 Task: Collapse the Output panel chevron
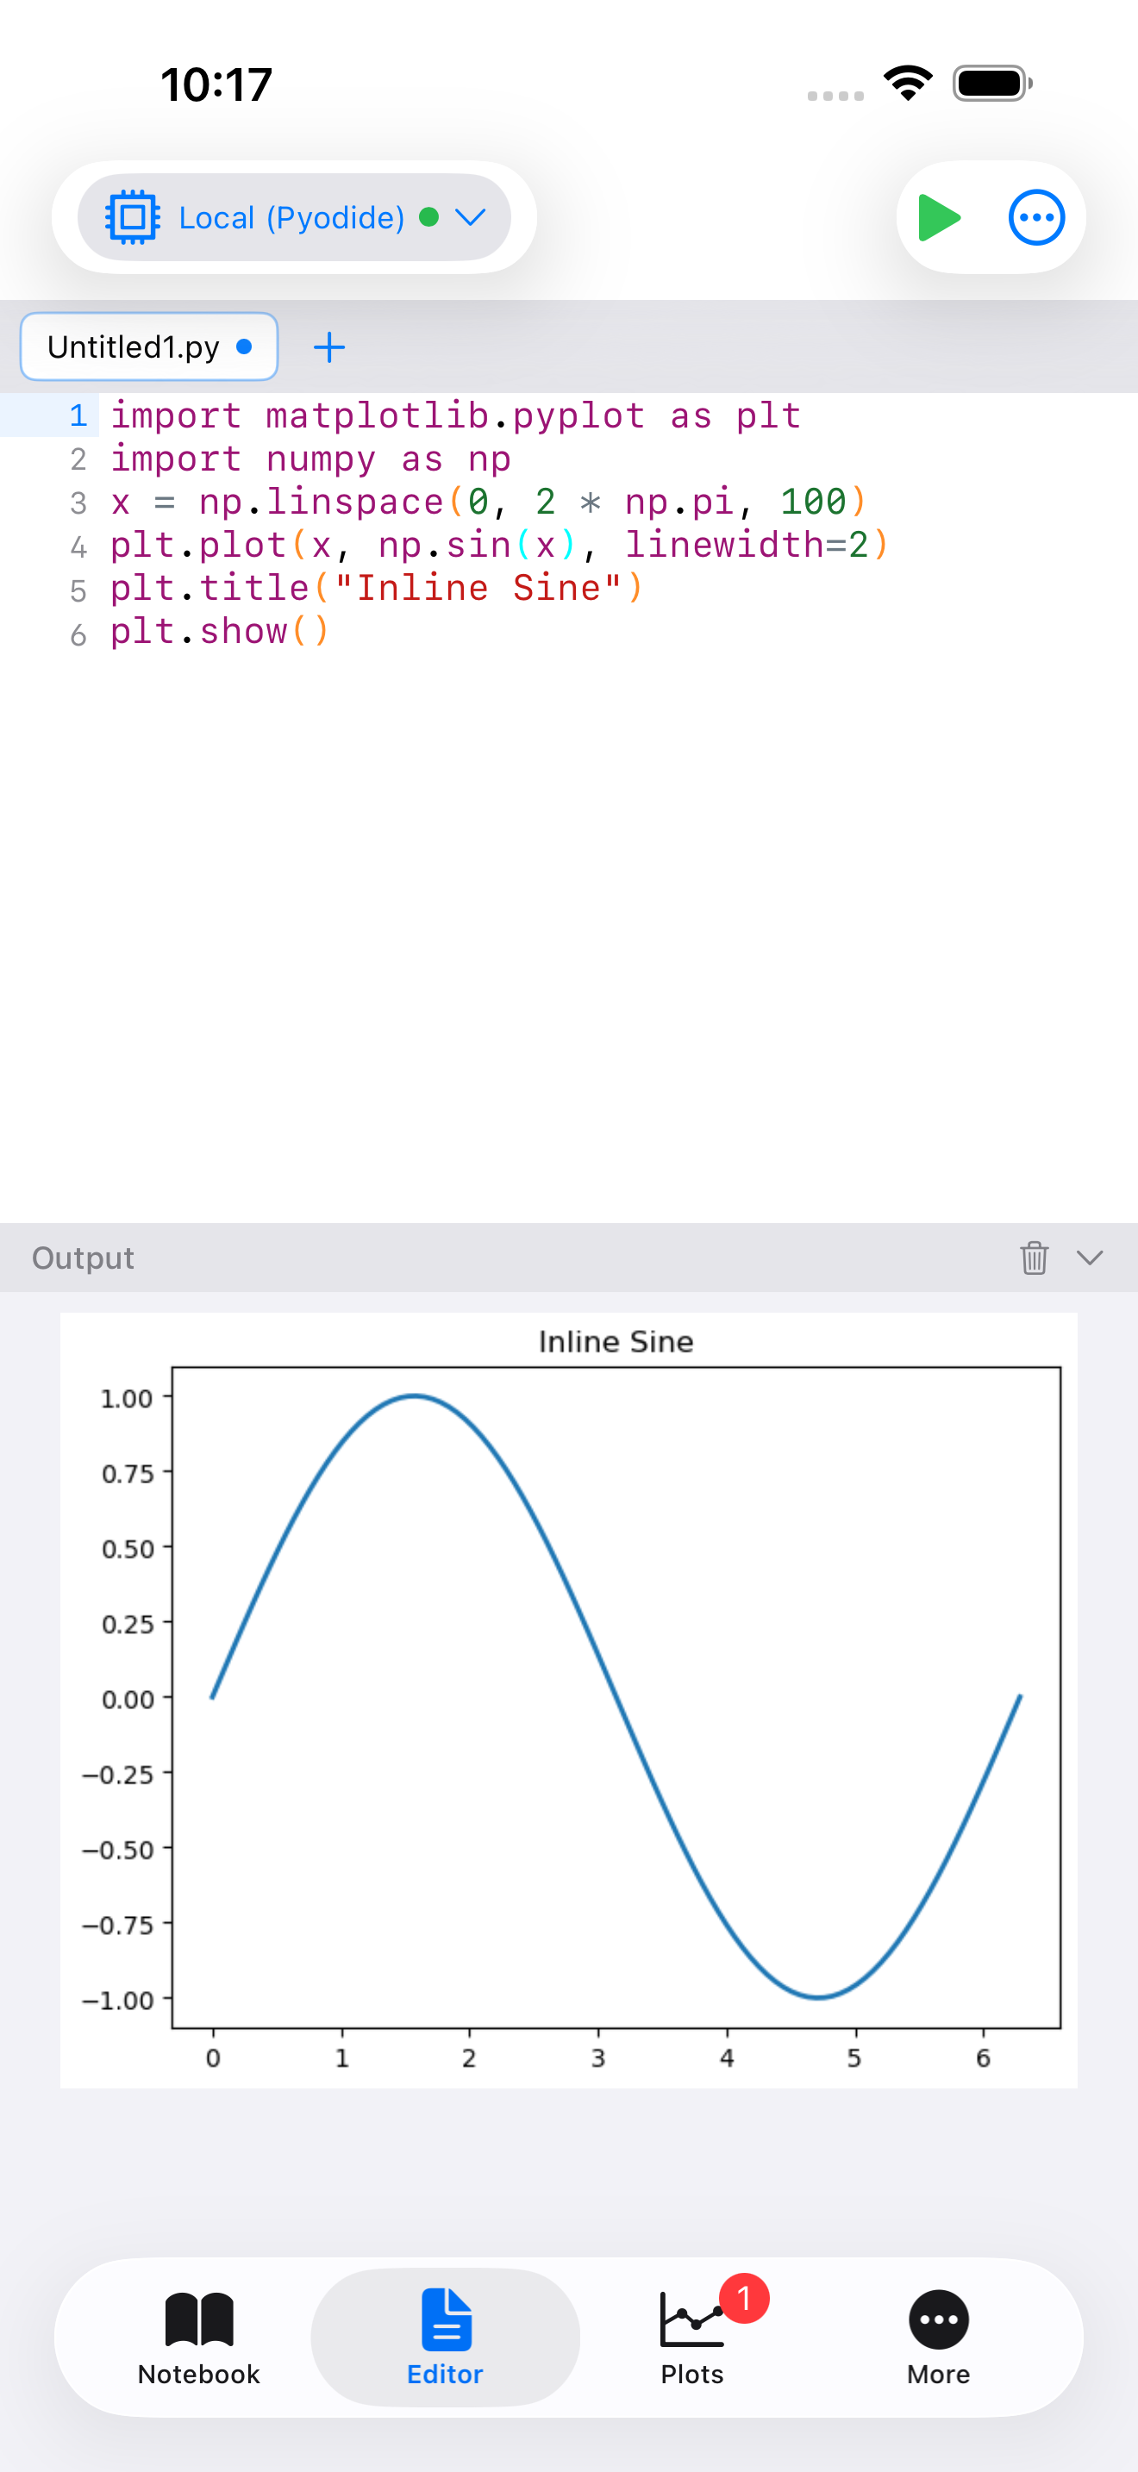point(1090,1258)
